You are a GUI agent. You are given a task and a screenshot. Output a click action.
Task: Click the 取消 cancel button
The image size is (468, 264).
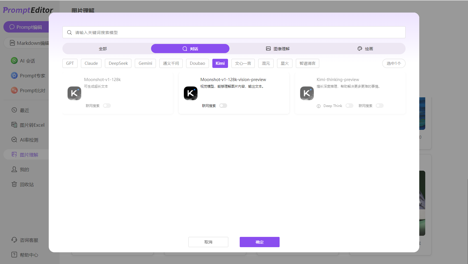[x=208, y=242]
